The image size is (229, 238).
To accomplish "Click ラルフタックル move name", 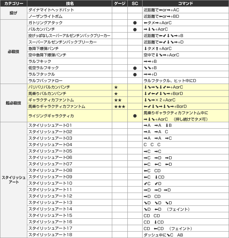I will pyautogui.click(x=41, y=74).
